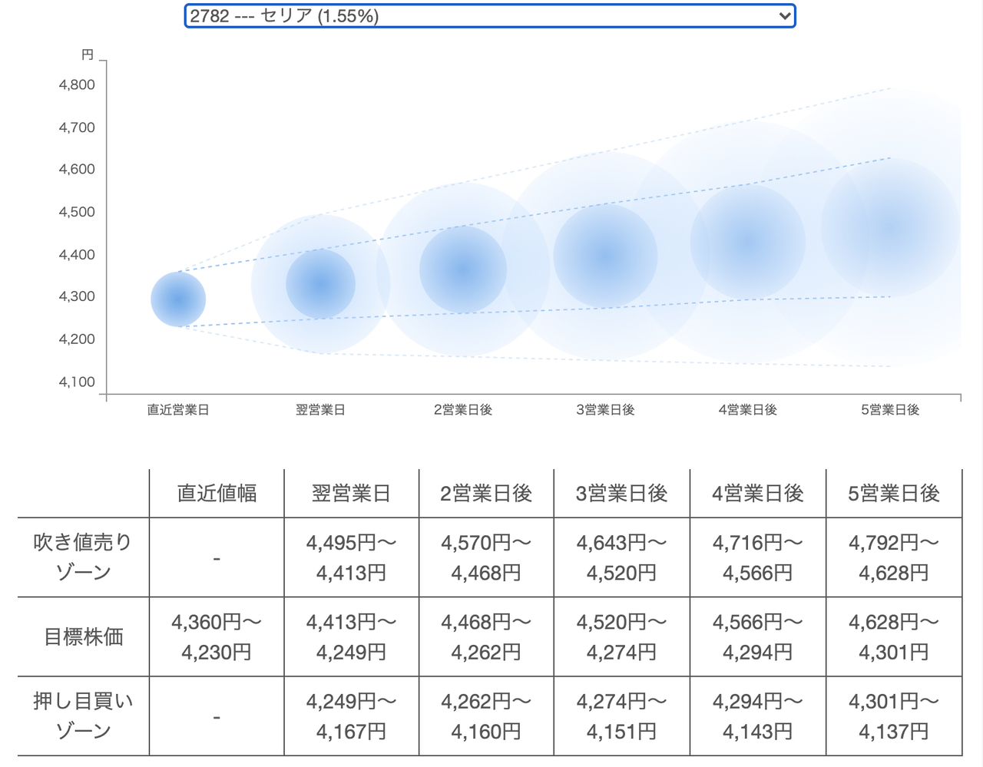Click the 4,566円〜4,294円 cell in 目標株価 row
The image size is (983, 767).
tap(758, 636)
